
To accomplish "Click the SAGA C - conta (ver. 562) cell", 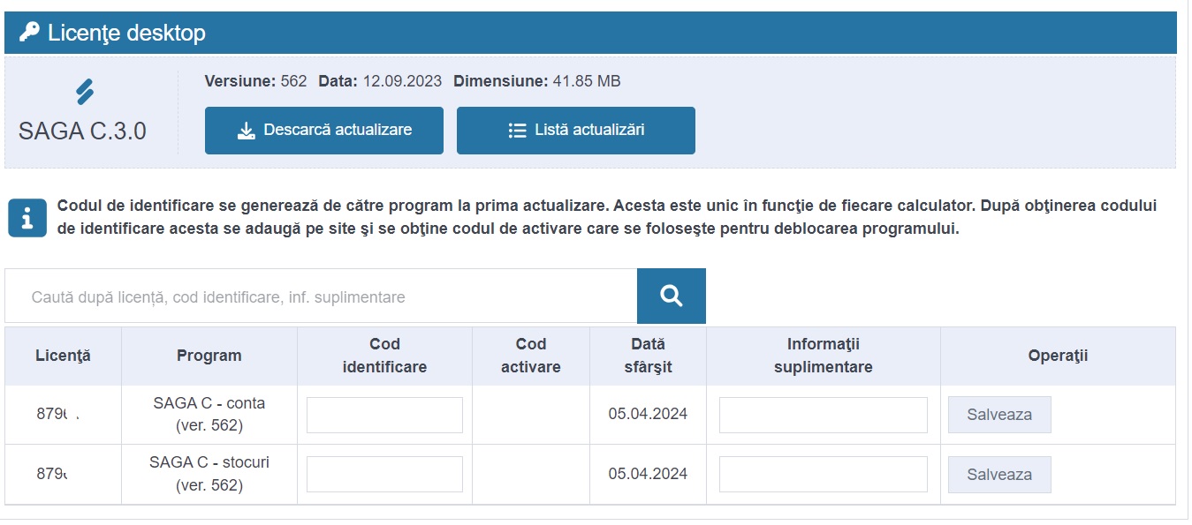I will point(209,414).
